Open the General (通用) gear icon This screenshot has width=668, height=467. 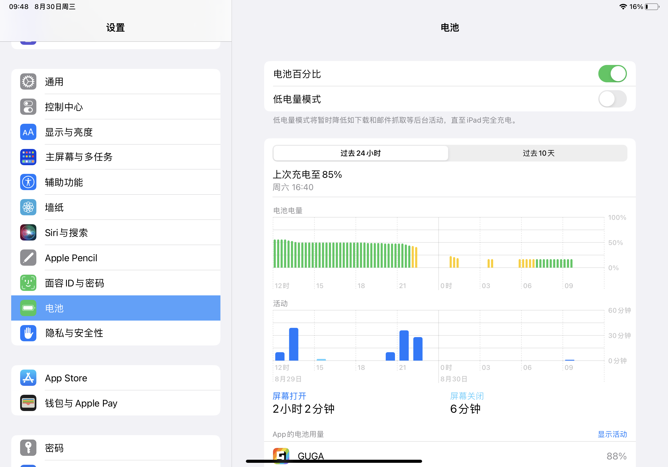(x=28, y=81)
